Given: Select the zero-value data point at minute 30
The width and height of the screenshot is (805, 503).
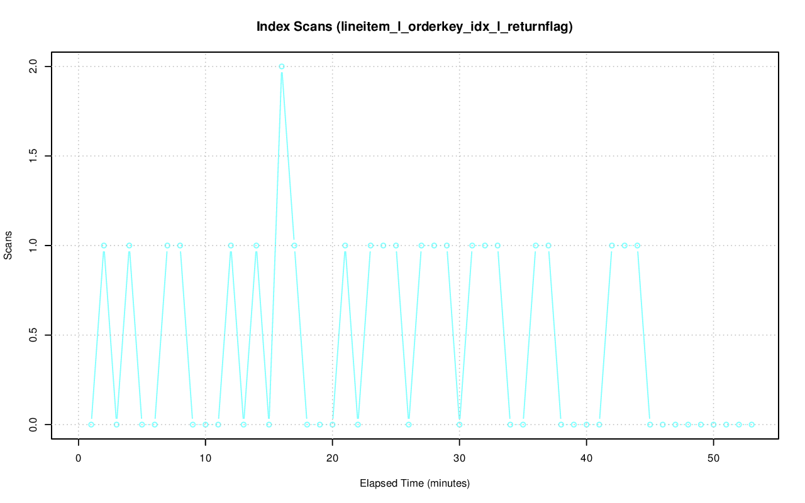Looking at the screenshot, I should click(460, 425).
